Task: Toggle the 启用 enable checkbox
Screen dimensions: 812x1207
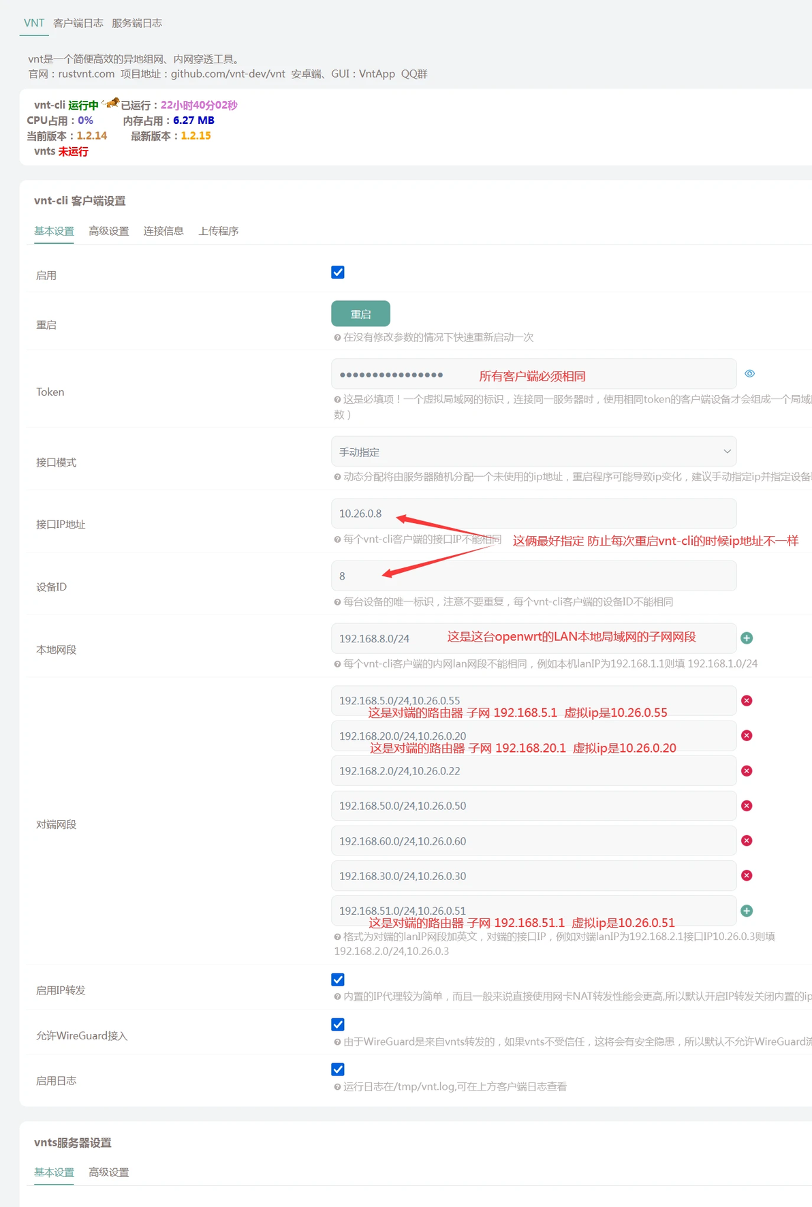Action: coord(338,272)
